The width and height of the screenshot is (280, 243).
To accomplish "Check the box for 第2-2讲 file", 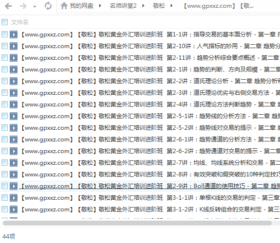I will point(5,81).
